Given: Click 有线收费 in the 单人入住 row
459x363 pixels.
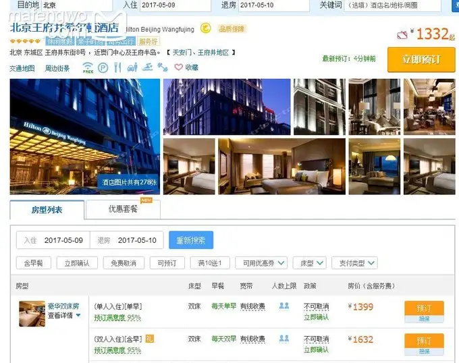Looking at the screenshot, I should coord(252,306).
